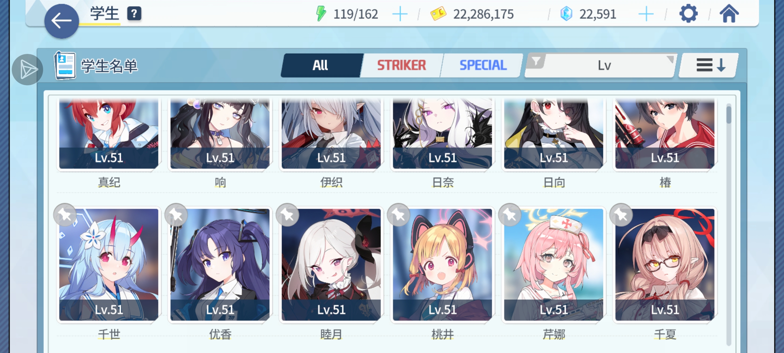Open student 日奈 portrait card
This screenshot has width=784, height=353.
[x=442, y=133]
